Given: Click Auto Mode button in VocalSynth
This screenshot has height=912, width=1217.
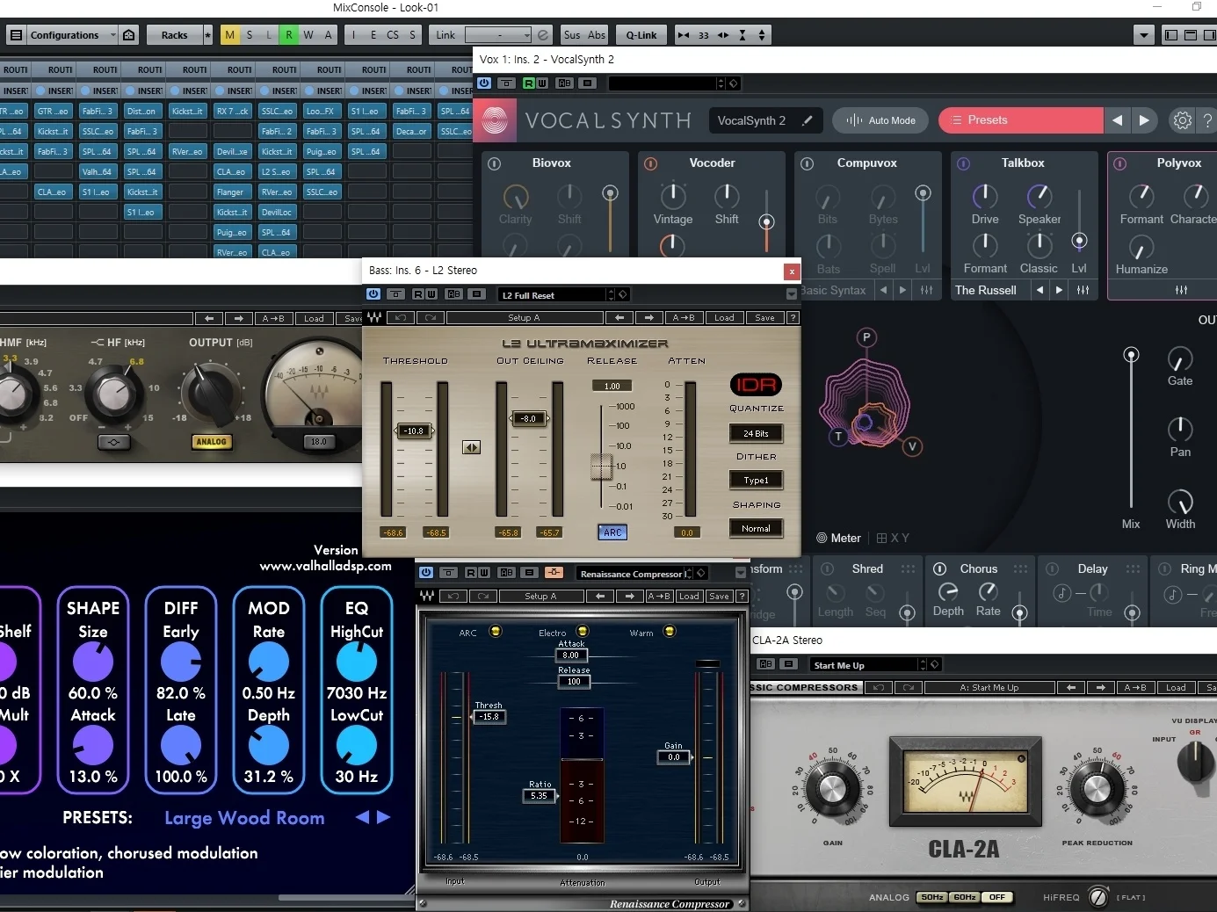Looking at the screenshot, I should 881,120.
